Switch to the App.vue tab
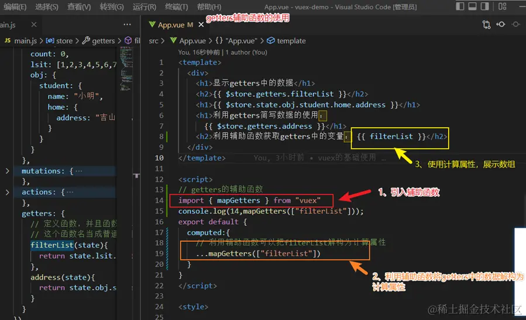526x320 pixels. [x=171, y=25]
